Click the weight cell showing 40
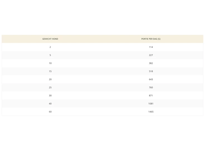The width and height of the screenshot is (205, 151). click(x=50, y=104)
